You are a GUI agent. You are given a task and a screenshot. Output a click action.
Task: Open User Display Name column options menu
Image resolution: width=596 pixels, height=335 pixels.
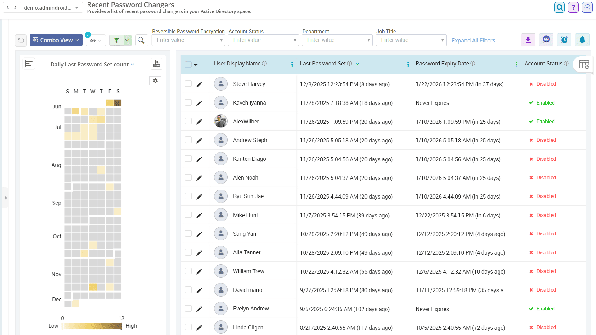pos(292,64)
